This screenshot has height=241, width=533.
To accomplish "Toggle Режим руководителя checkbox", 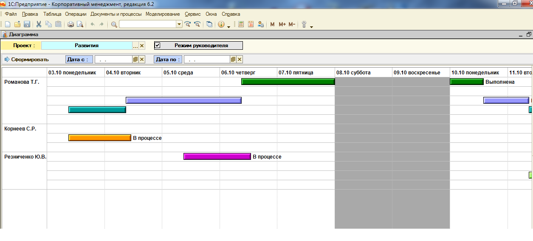I will click(158, 45).
